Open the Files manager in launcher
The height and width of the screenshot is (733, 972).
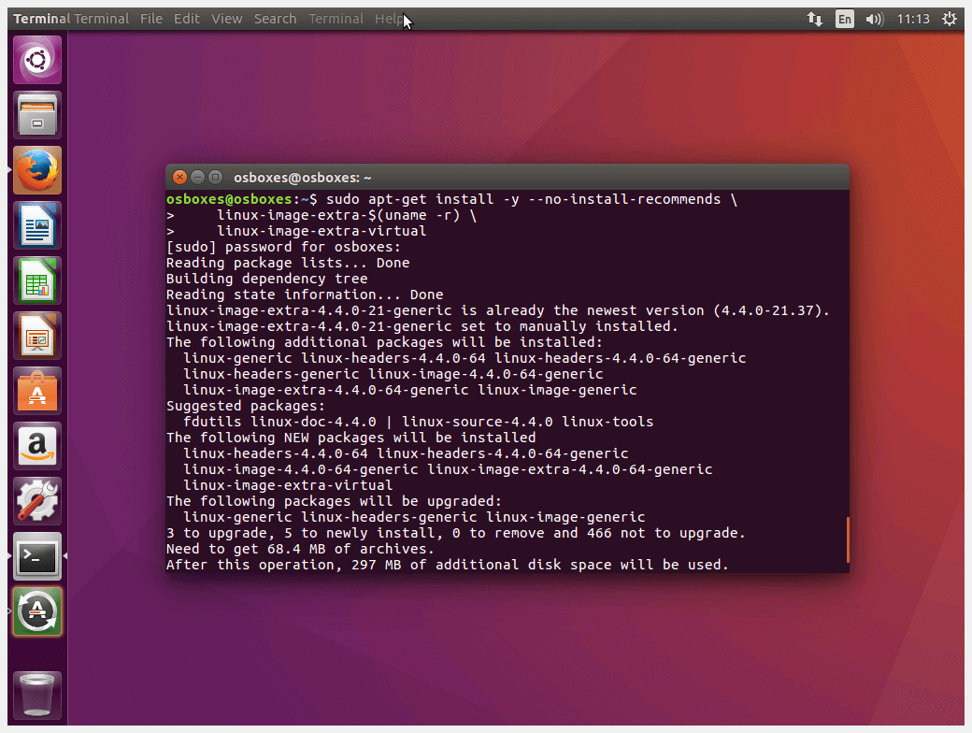click(37, 116)
